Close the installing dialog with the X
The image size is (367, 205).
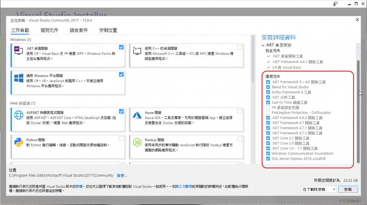pos(357,20)
